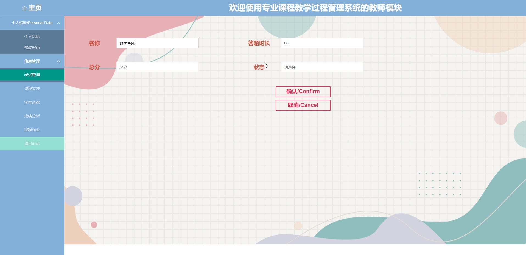
Task: Click the 答题时长 field label
Action: click(x=259, y=43)
